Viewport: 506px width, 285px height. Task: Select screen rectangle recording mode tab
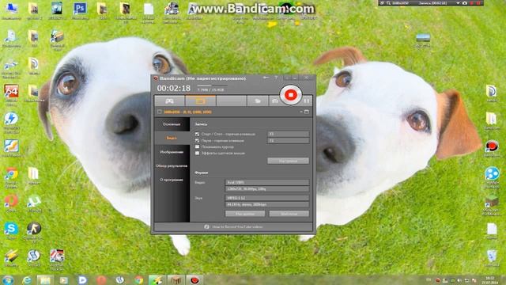[x=200, y=101]
